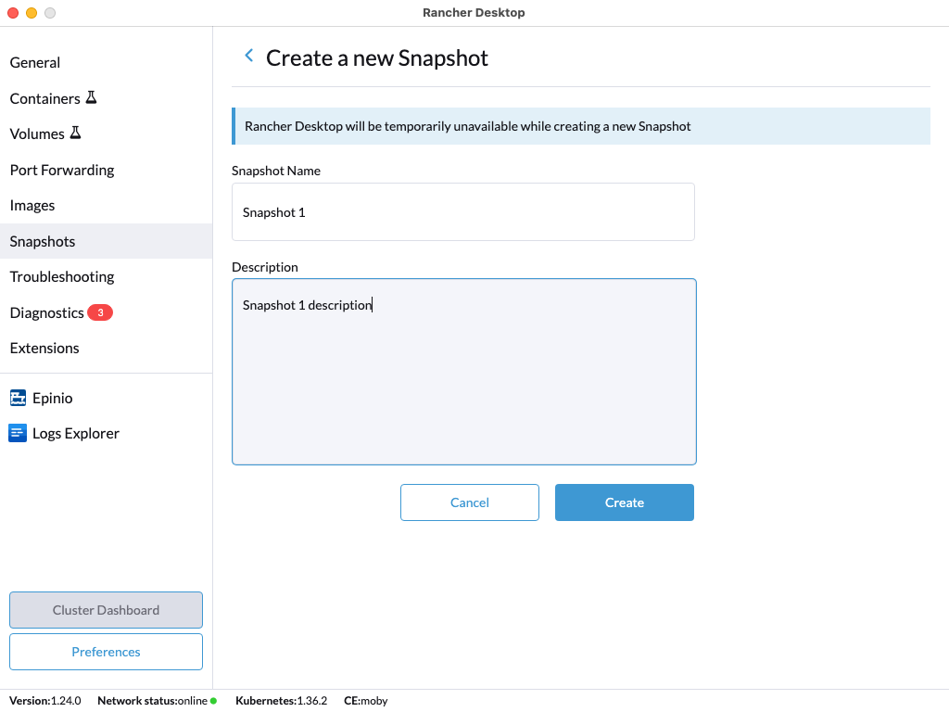This screenshot has height=712, width=949.
Task: Click the experimental flask icon beside Volumes
Action: click(x=76, y=133)
